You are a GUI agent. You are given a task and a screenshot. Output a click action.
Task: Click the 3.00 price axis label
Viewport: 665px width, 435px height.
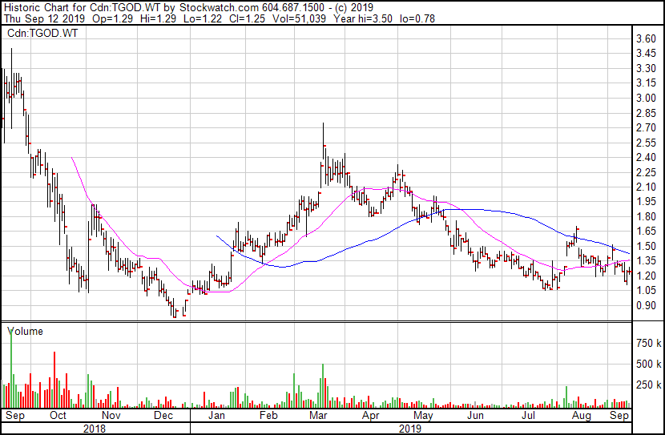point(647,98)
